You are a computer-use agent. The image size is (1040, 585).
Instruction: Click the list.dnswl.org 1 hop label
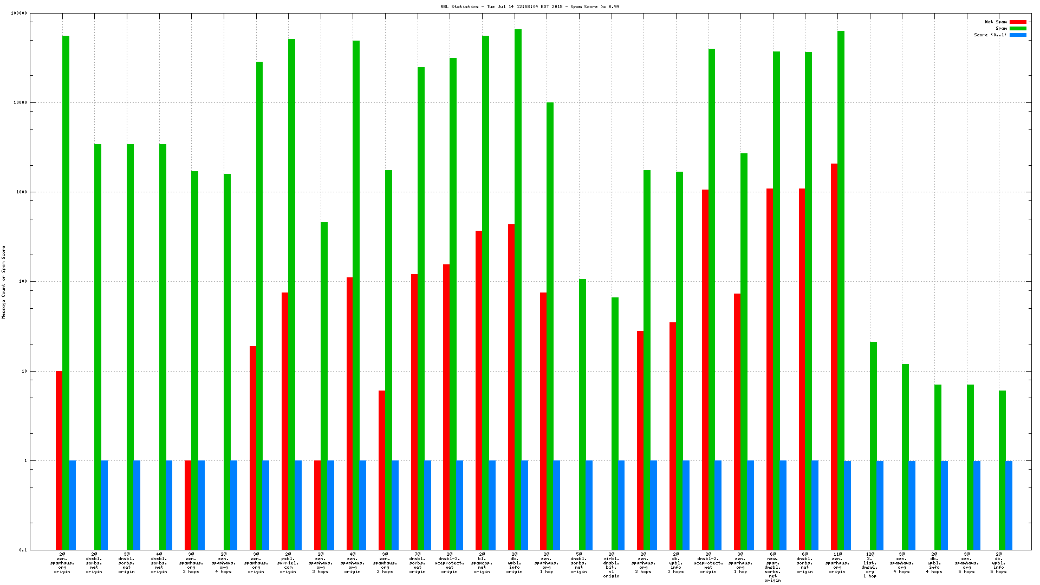click(869, 565)
